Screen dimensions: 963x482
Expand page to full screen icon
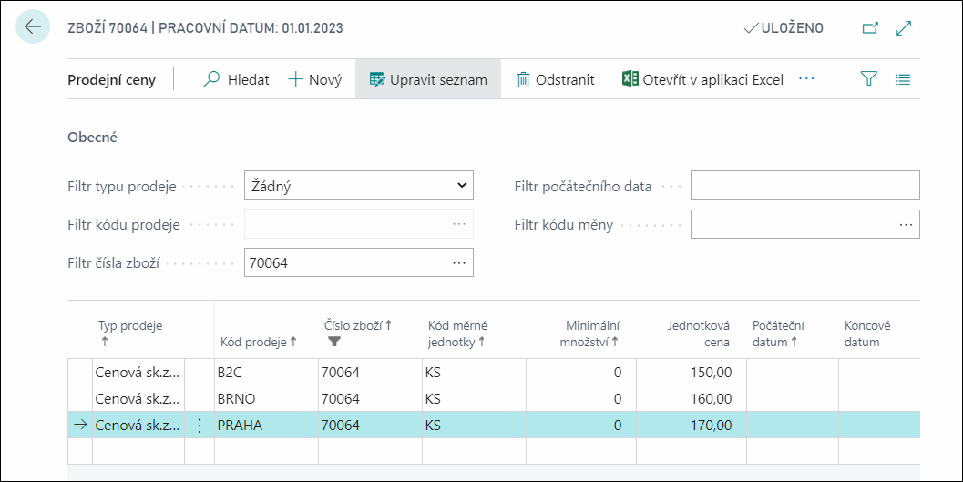(x=904, y=27)
